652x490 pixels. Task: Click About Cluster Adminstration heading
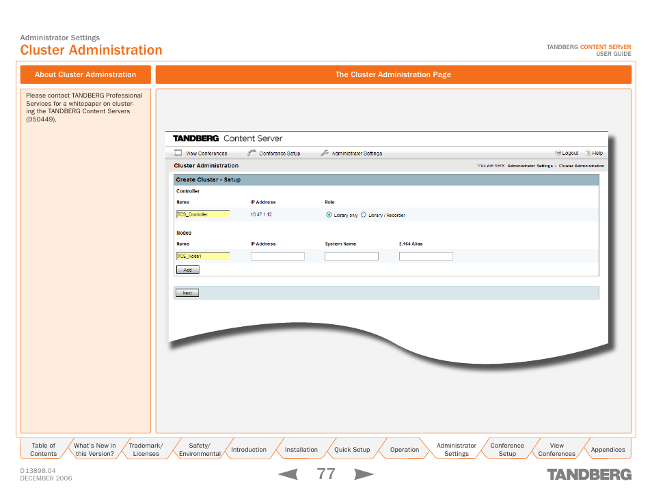click(85, 74)
